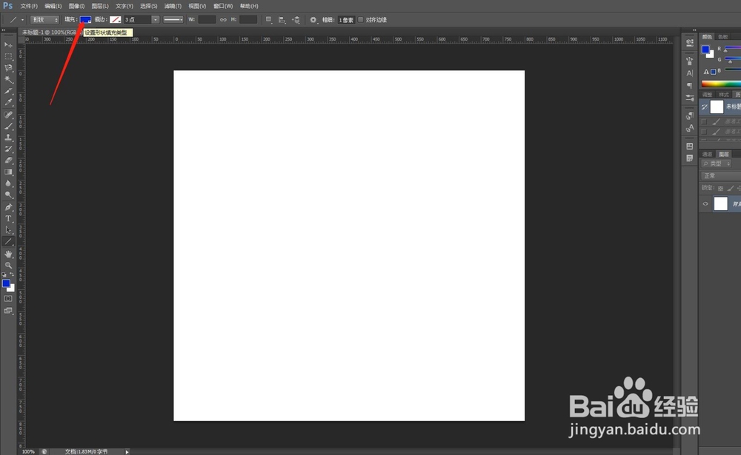The height and width of the screenshot is (455, 741).
Task: Click the shape height H field
Action: (248, 20)
